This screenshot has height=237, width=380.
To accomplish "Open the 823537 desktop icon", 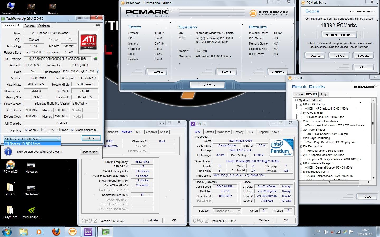I will pos(31,8).
